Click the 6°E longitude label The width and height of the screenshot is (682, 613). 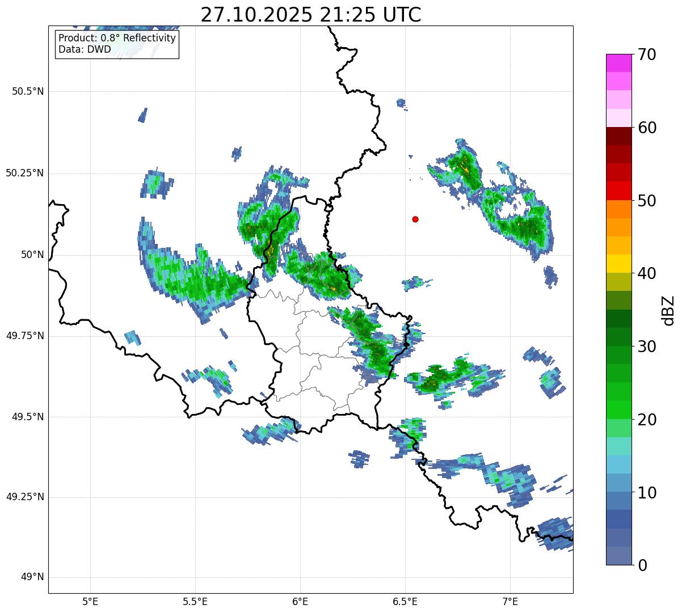click(300, 601)
